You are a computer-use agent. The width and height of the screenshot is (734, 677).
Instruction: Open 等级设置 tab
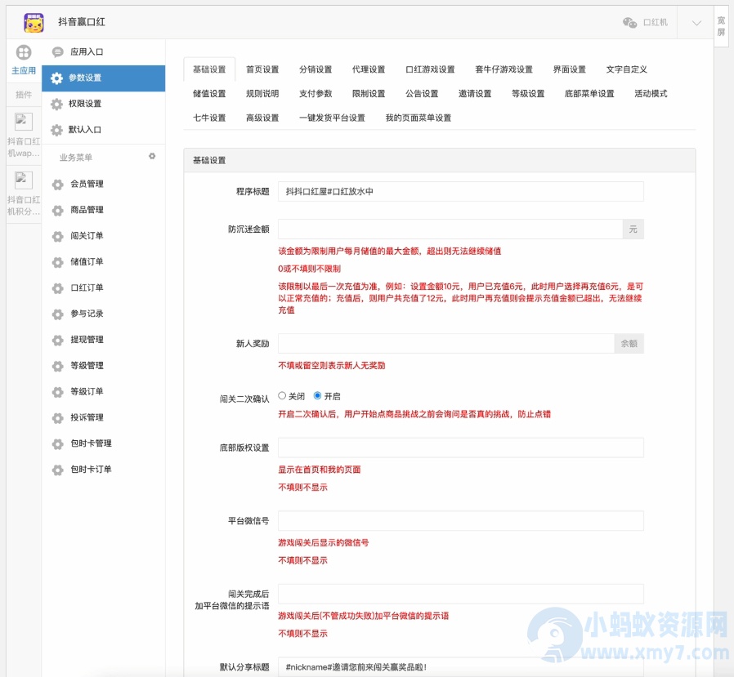528,94
